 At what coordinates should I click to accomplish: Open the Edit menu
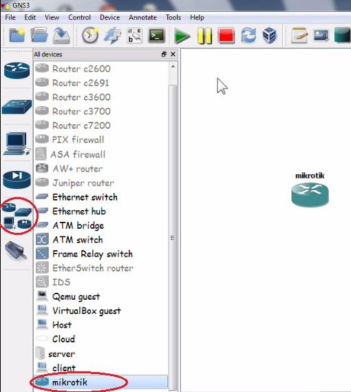pos(30,17)
